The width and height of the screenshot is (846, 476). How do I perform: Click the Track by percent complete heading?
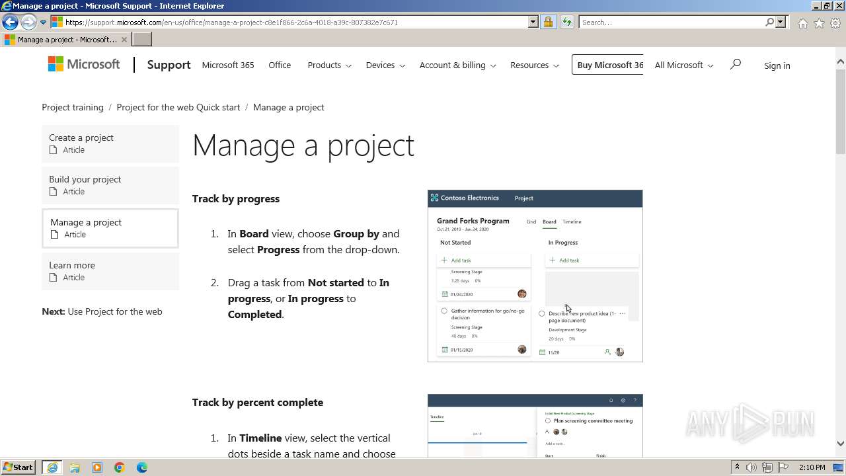click(258, 402)
